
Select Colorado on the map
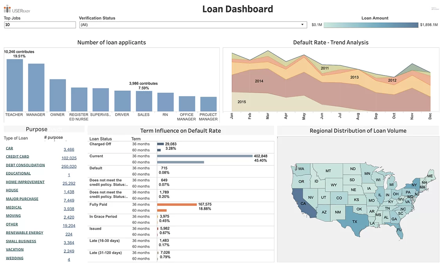[339, 198]
